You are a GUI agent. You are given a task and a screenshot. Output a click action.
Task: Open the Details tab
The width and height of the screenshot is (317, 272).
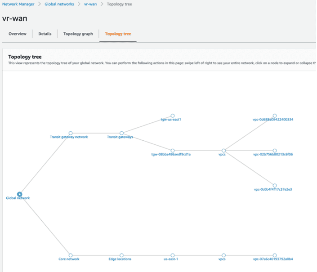point(45,34)
